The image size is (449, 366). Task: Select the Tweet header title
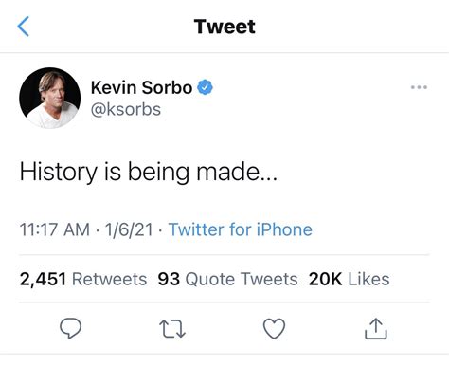(224, 27)
